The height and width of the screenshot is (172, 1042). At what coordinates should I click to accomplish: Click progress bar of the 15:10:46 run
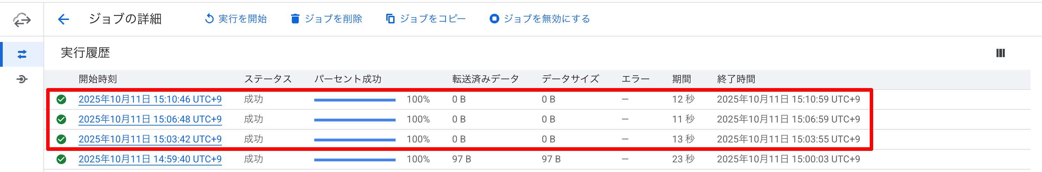tap(355, 100)
